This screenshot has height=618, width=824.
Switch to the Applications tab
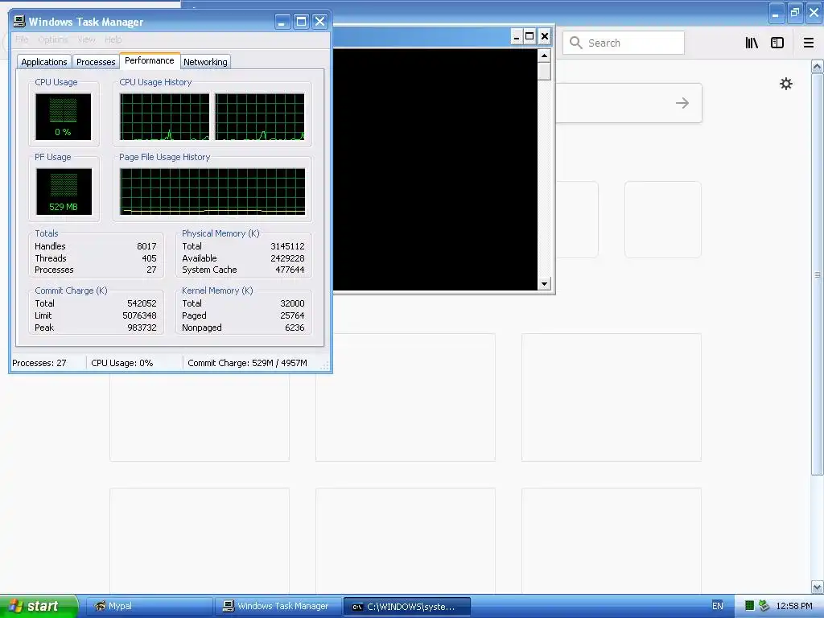click(44, 62)
